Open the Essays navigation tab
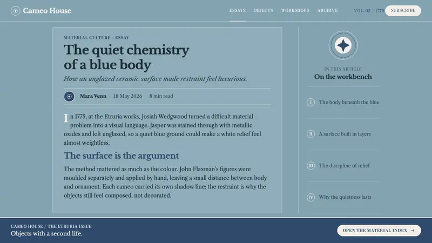Viewport: 432px width, 243px height. click(x=238, y=10)
